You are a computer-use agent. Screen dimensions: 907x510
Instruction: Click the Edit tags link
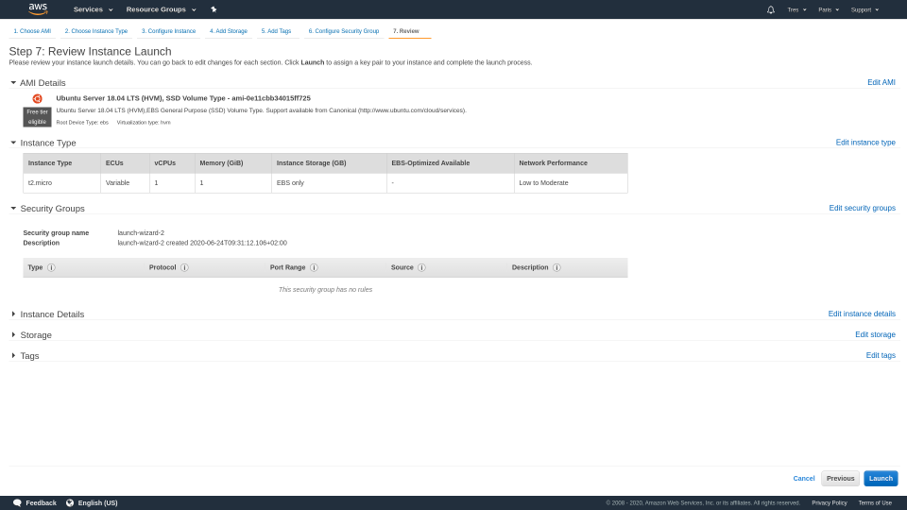tap(881, 356)
